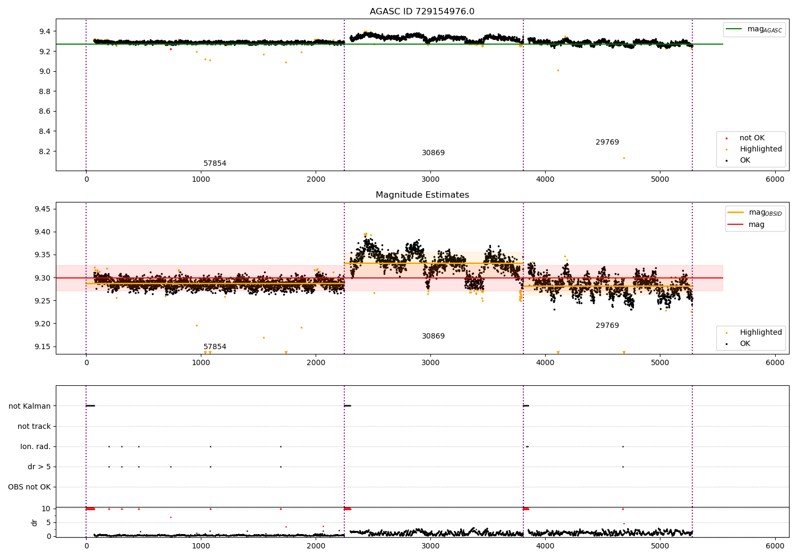Click the "not track" axis label

(34, 426)
